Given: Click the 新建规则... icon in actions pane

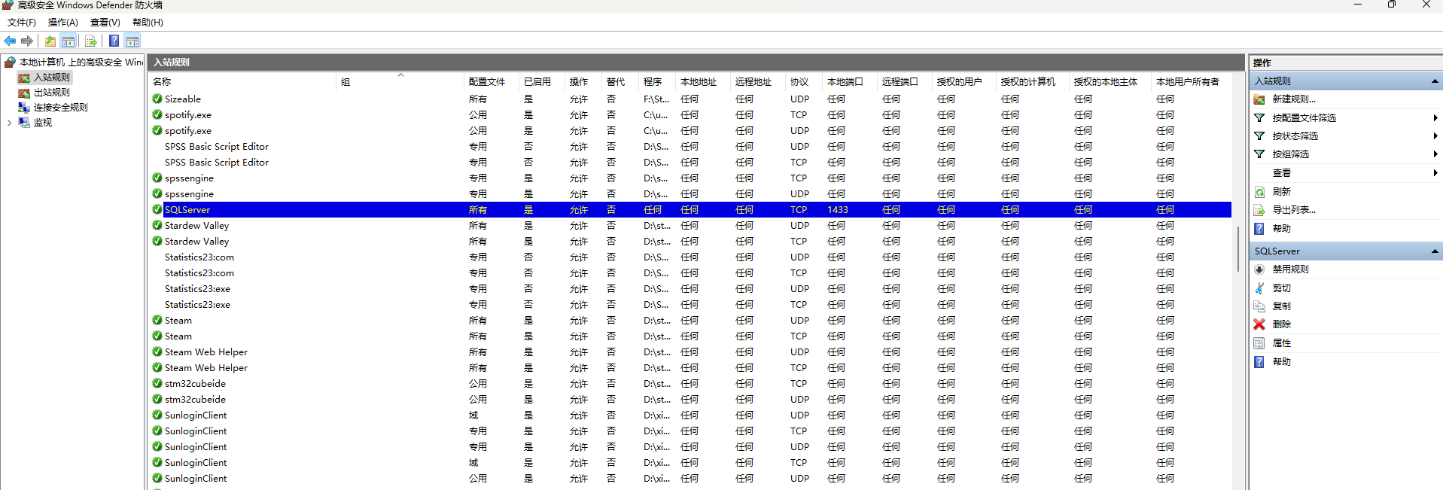Looking at the screenshot, I should click(1259, 99).
